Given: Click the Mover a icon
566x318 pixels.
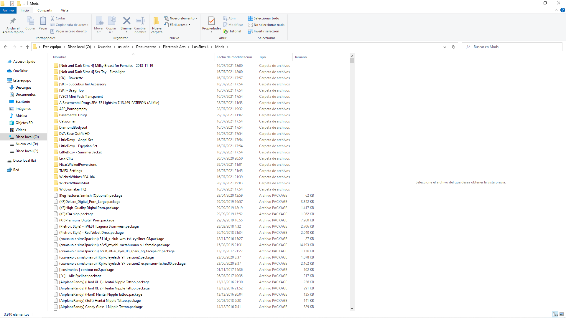Looking at the screenshot, I should pos(99,21).
